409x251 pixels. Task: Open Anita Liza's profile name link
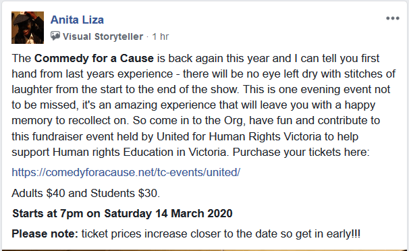77,20
